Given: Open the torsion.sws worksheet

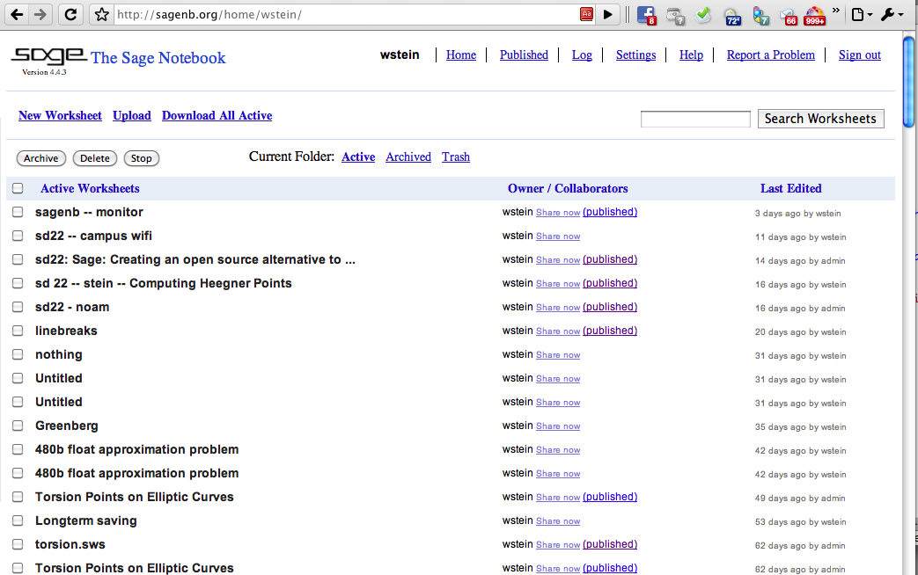Looking at the screenshot, I should [x=70, y=544].
